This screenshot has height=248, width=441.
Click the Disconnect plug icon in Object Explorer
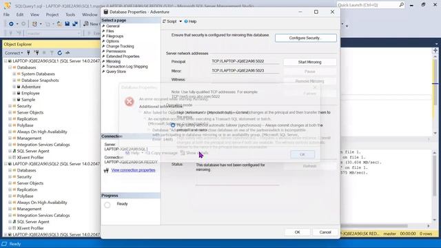click(x=37, y=52)
